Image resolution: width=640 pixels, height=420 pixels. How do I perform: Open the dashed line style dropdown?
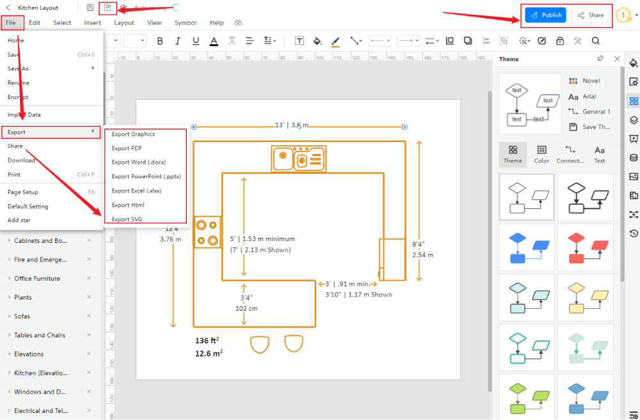(430, 40)
